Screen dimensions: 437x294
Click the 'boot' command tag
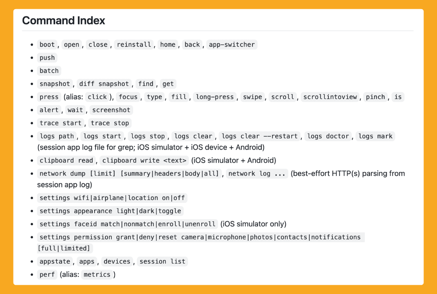tap(47, 45)
